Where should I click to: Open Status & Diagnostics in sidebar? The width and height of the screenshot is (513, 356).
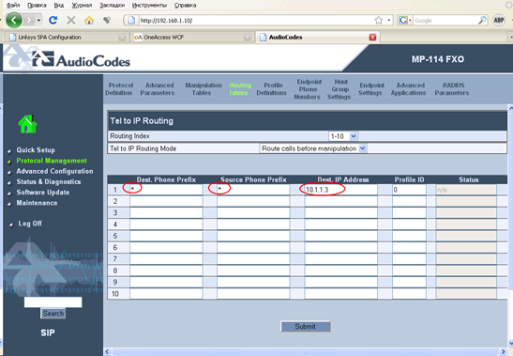[49, 181]
